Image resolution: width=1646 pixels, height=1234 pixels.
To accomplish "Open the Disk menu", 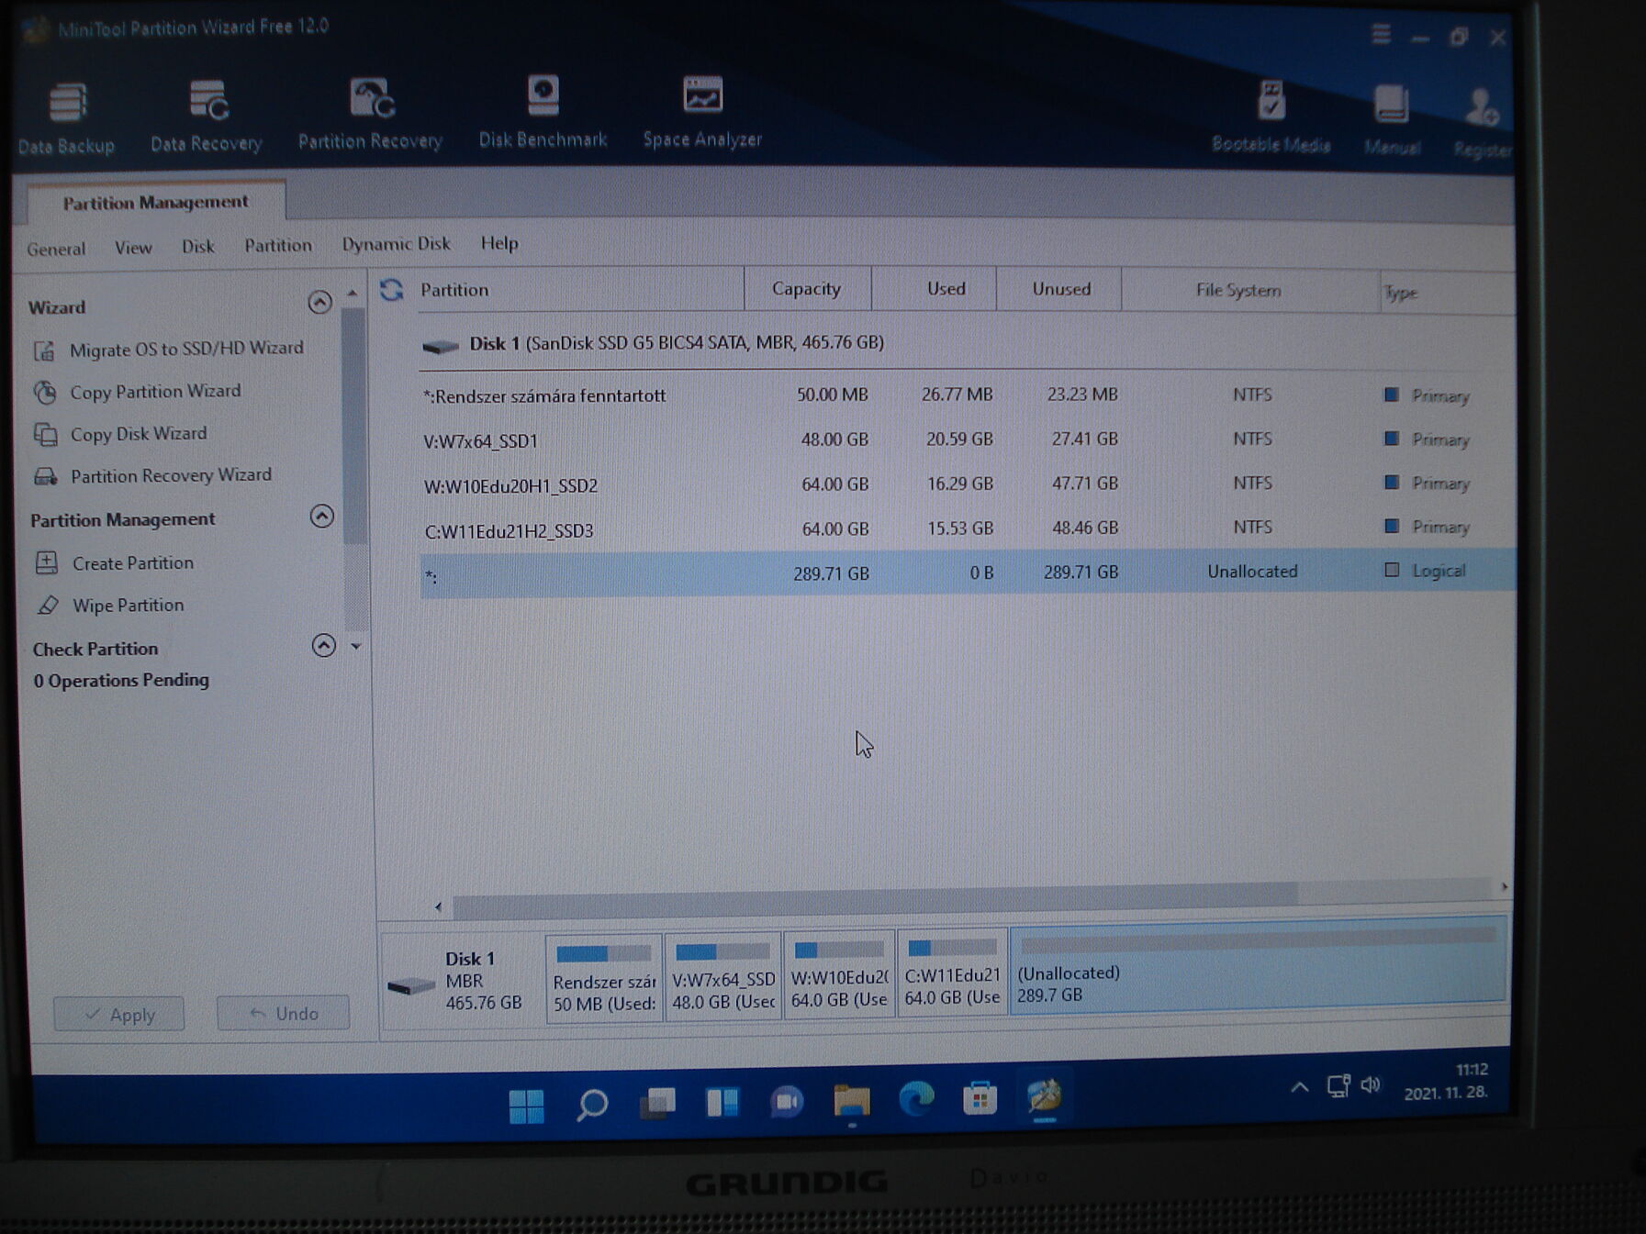I will click(197, 247).
